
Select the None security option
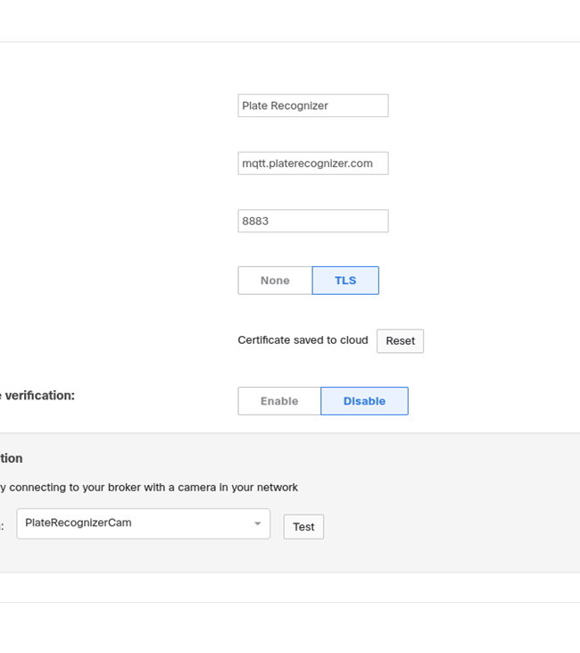pyautogui.click(x=275, y=280)
